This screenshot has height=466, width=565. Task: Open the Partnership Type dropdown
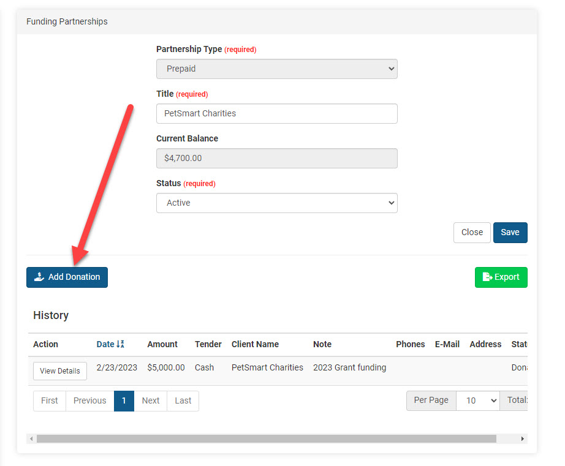pos(276,69)
